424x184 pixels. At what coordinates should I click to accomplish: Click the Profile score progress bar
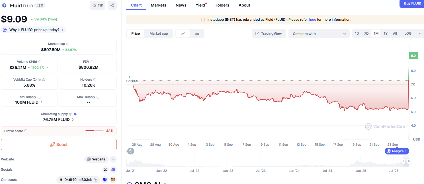(x=94, y=131)
